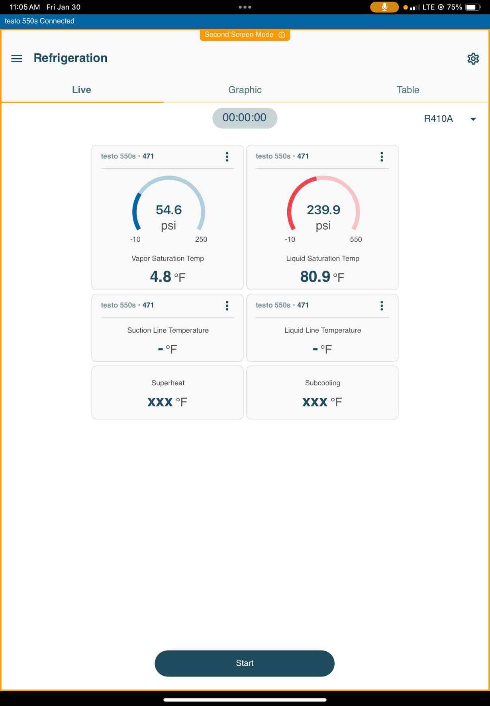
Task: Tap the 239.9 psi reading
Action: 323,217
